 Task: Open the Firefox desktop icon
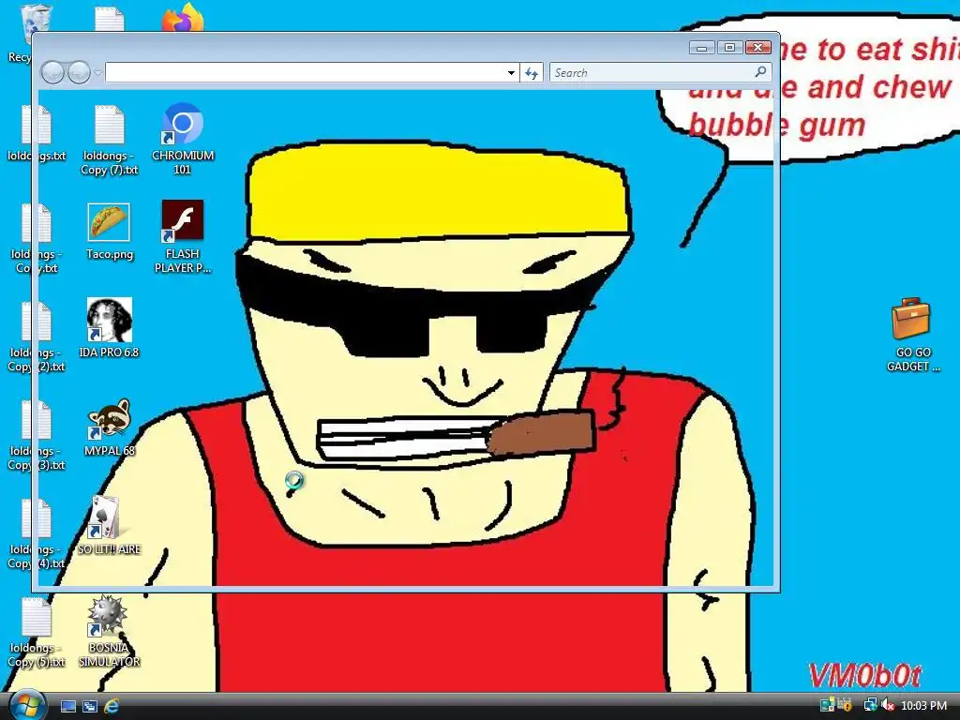tap(183, 19)
